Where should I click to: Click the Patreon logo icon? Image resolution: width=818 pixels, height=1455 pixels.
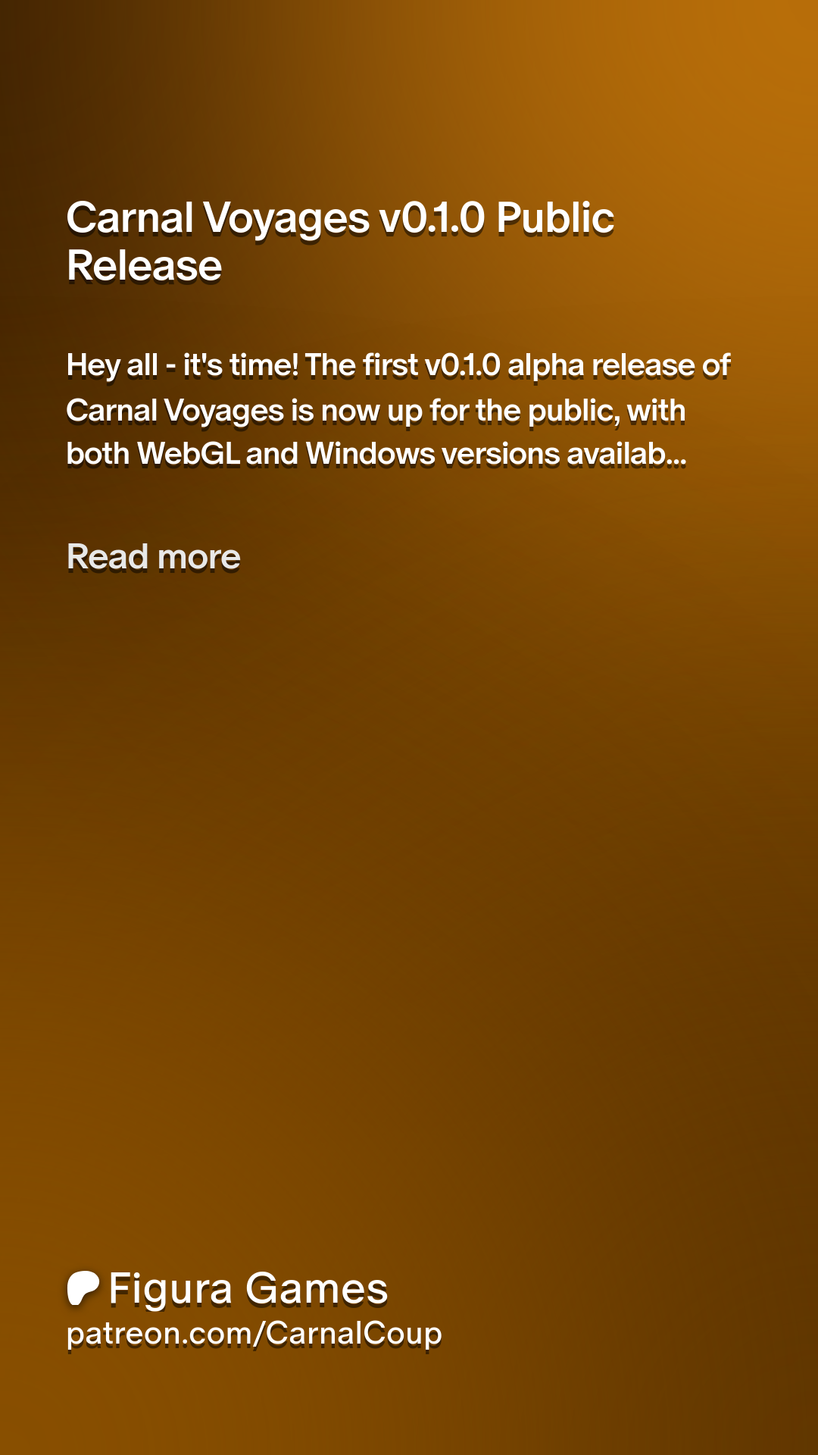(83, 1288)
